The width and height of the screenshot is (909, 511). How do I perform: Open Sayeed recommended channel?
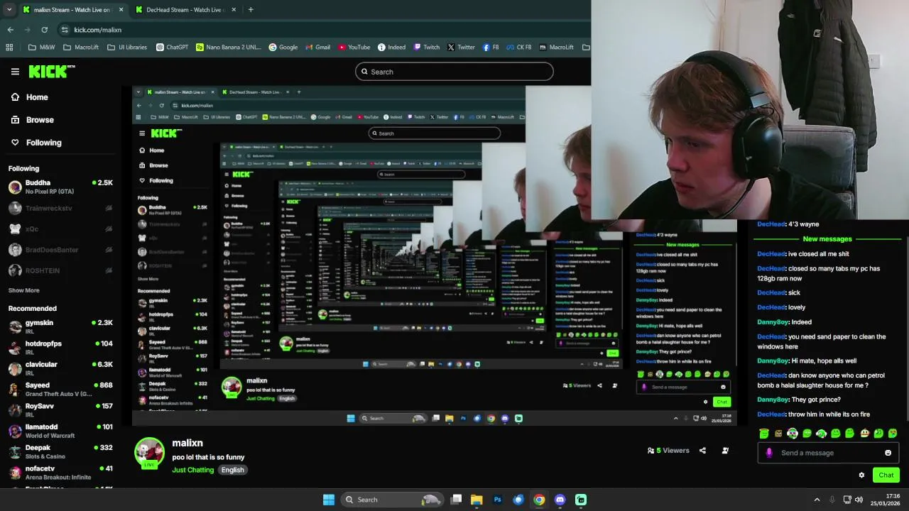pos(60,389)
